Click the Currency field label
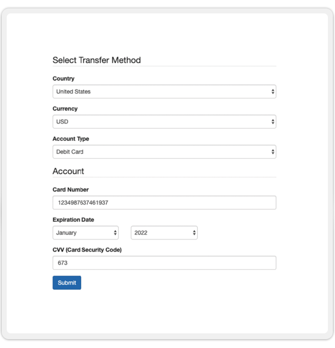The width and height of the screenshot is (335, 348). click(x=65, y=109)
